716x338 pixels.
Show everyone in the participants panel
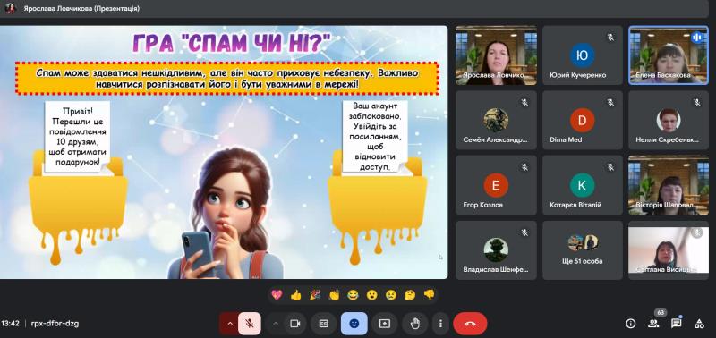click(653, 324)
